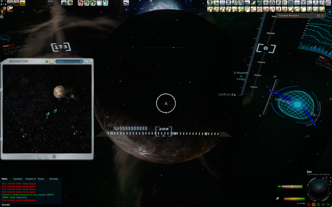Image resolution: width=332 pixels, height=207 pixels.
Task: Click the security camera icon
Action: pos(126,3)
